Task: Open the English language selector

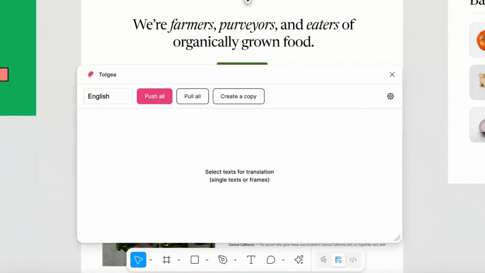Action: coord(108,96)
